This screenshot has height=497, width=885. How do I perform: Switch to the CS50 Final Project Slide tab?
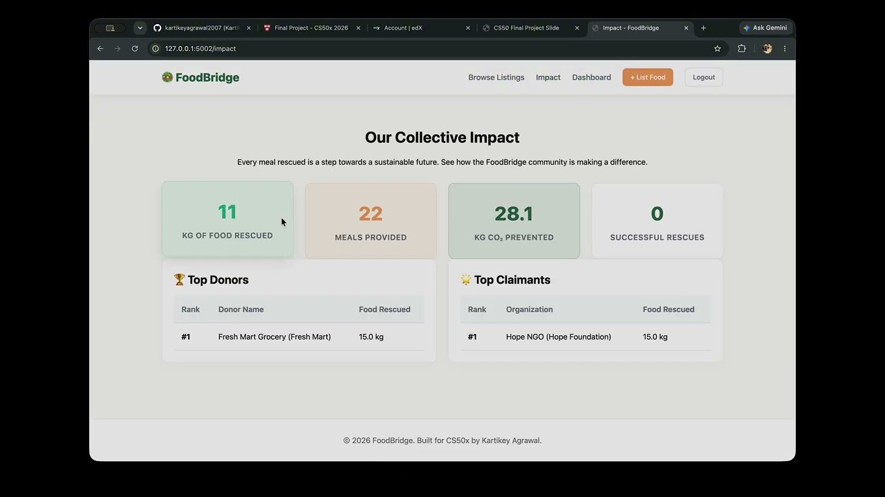pos(530,28)
